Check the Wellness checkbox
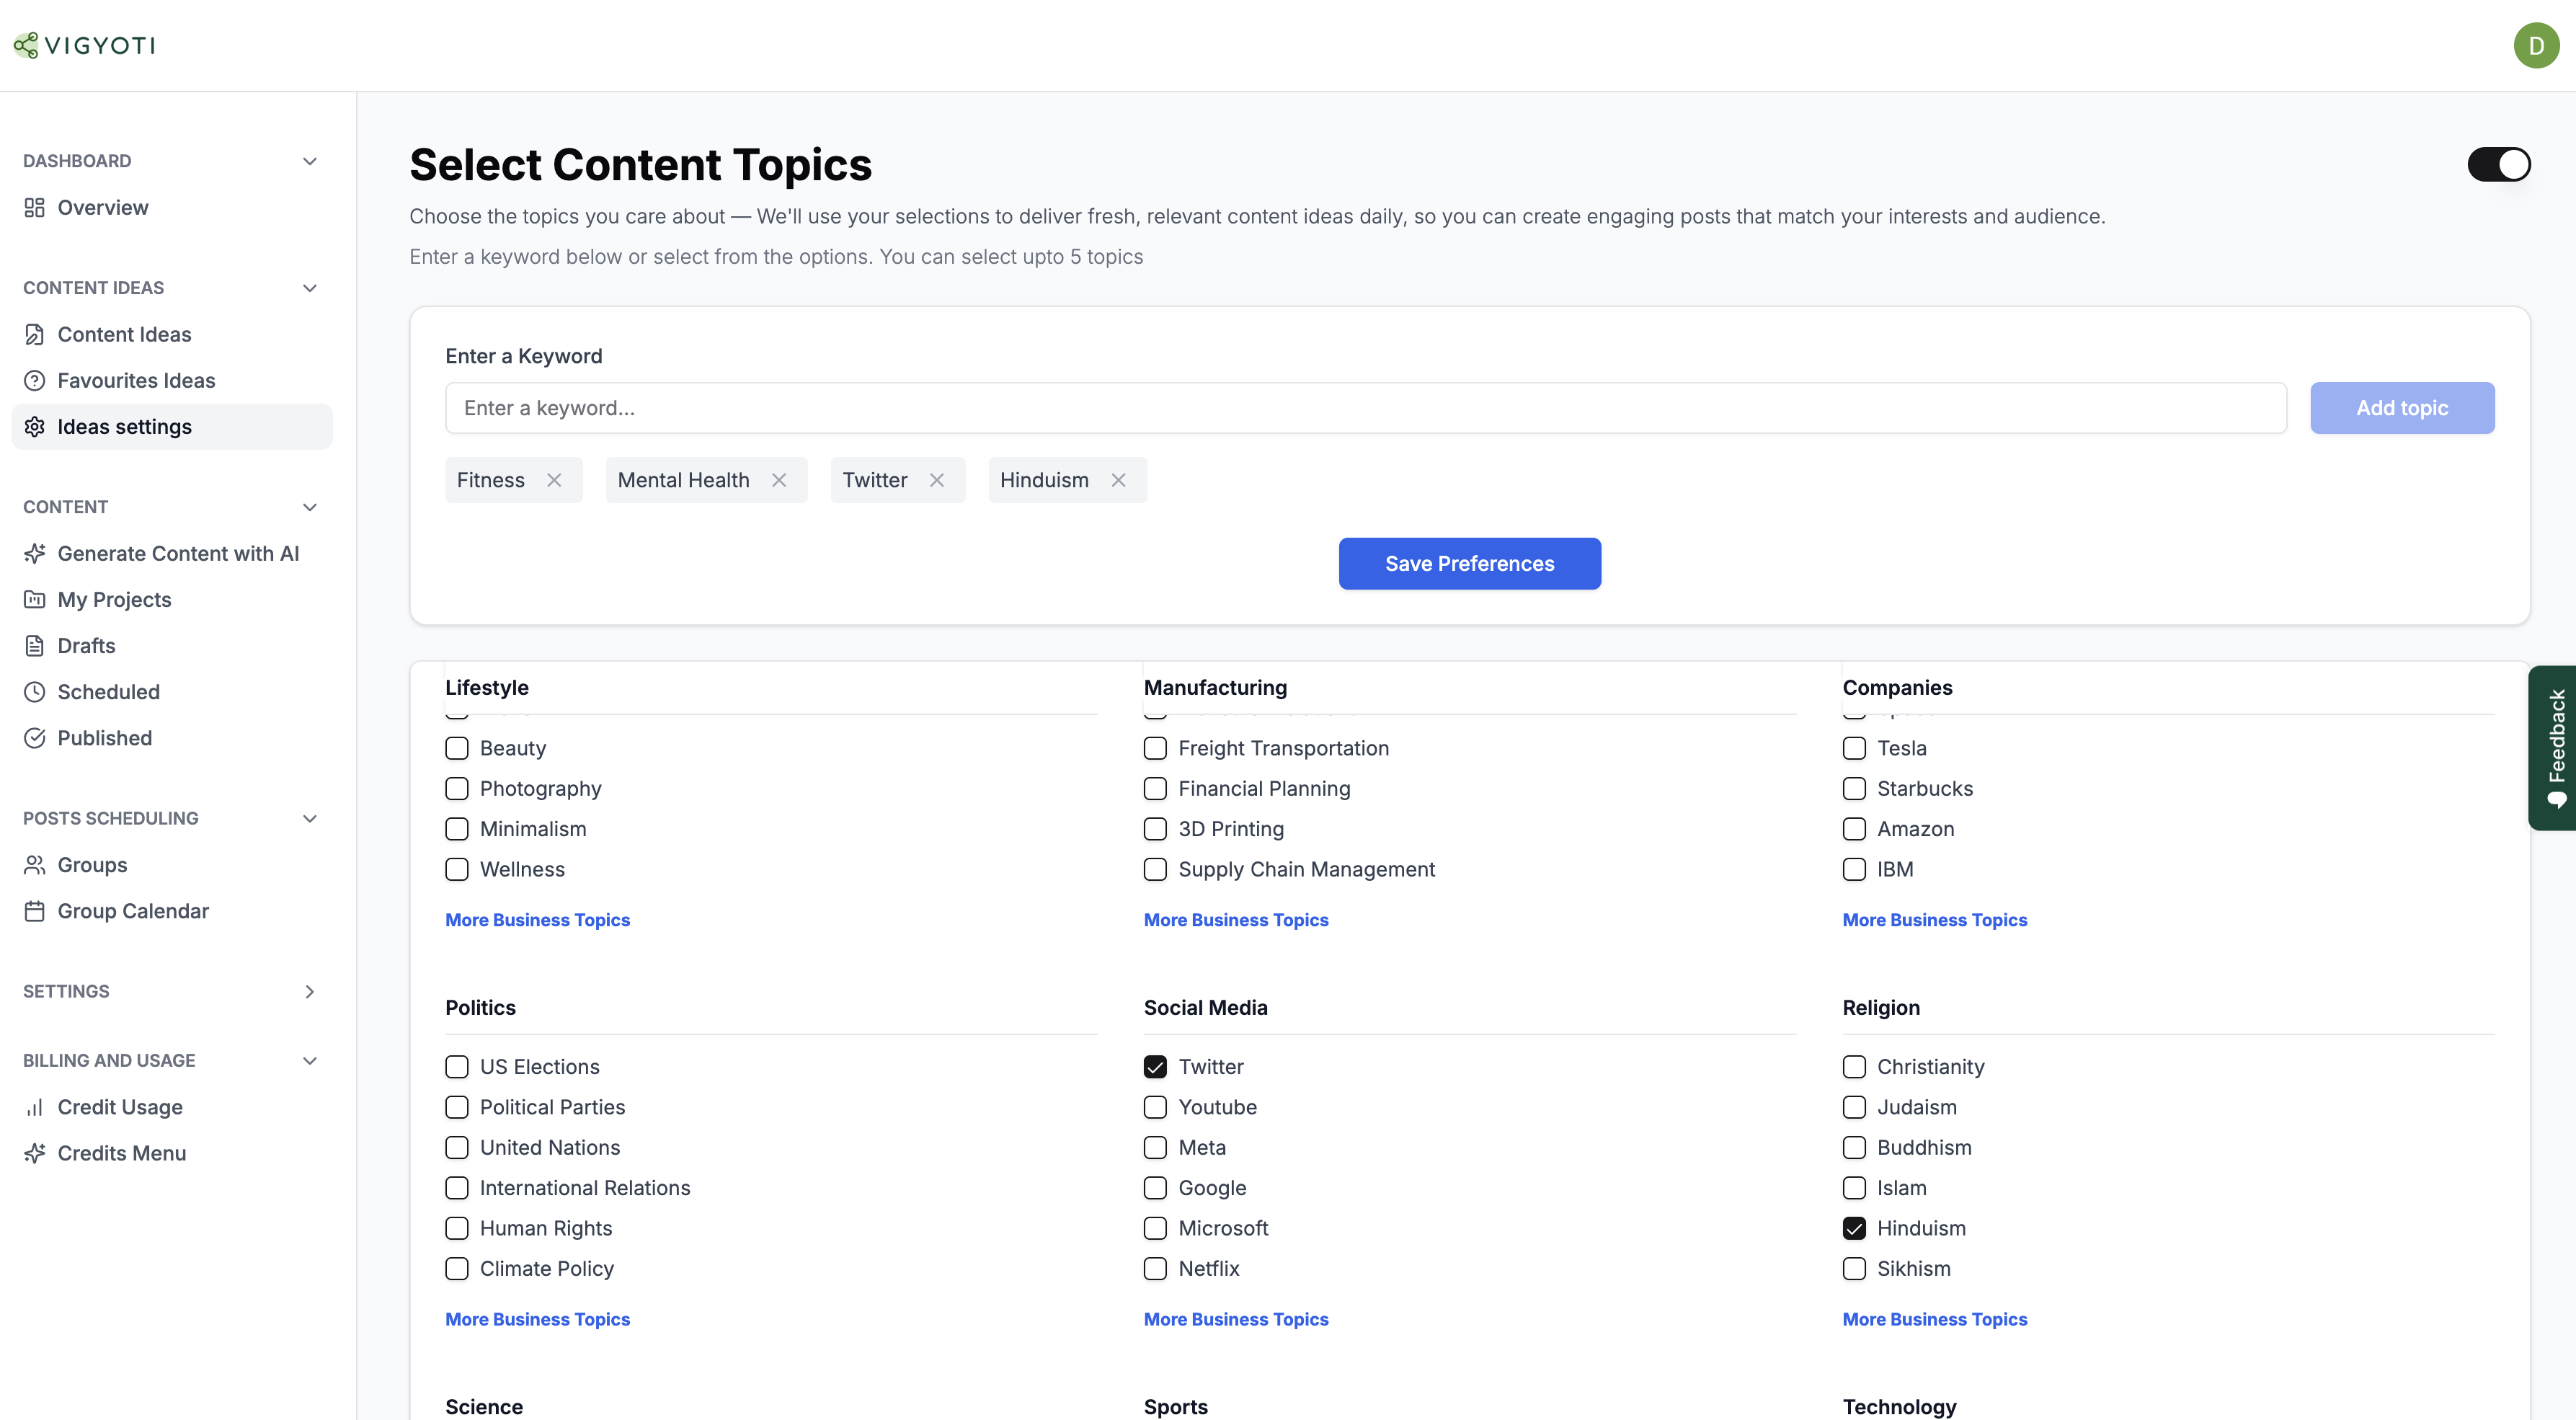Image resolution: width=2576 pixels, height=1420 pixels. (457, 869)
